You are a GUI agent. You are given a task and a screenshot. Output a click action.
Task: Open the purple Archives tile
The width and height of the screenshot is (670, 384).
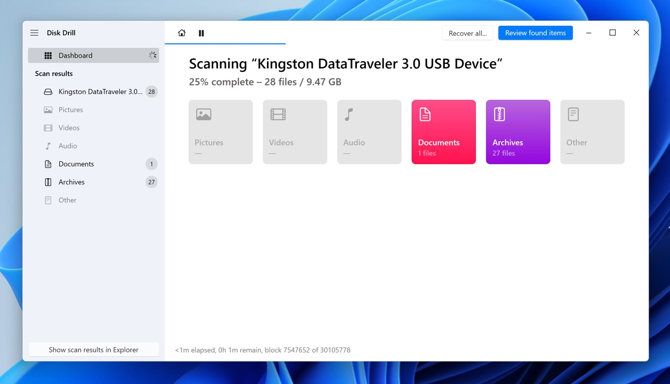(518, 132)
